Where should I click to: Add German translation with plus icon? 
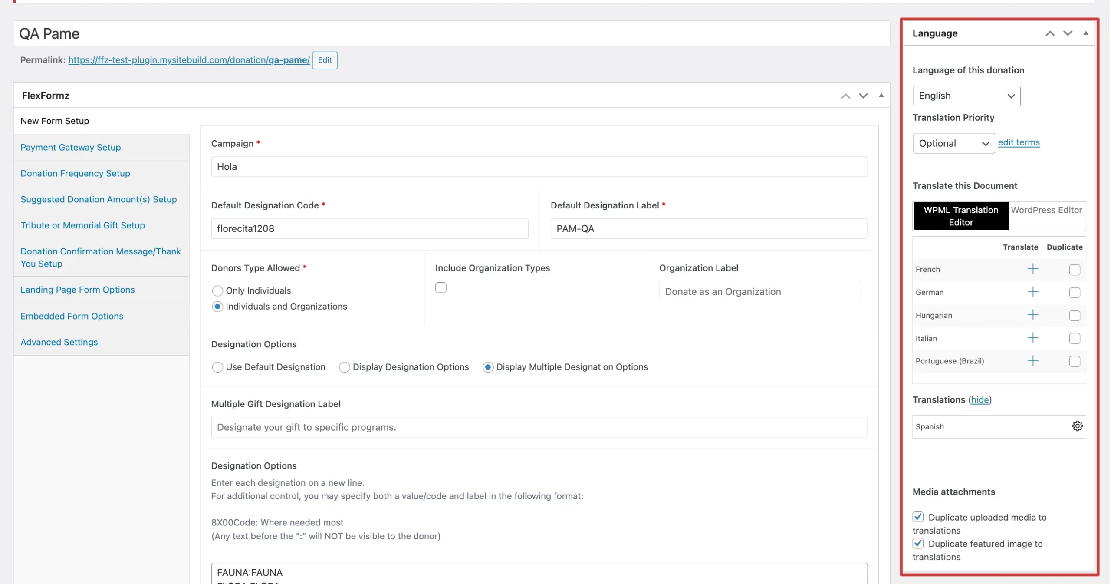1033,292
